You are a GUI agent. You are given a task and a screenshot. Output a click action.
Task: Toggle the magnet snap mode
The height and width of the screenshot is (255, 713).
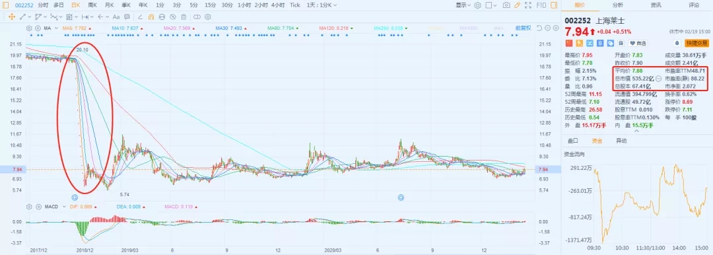[x=151, y=17]
